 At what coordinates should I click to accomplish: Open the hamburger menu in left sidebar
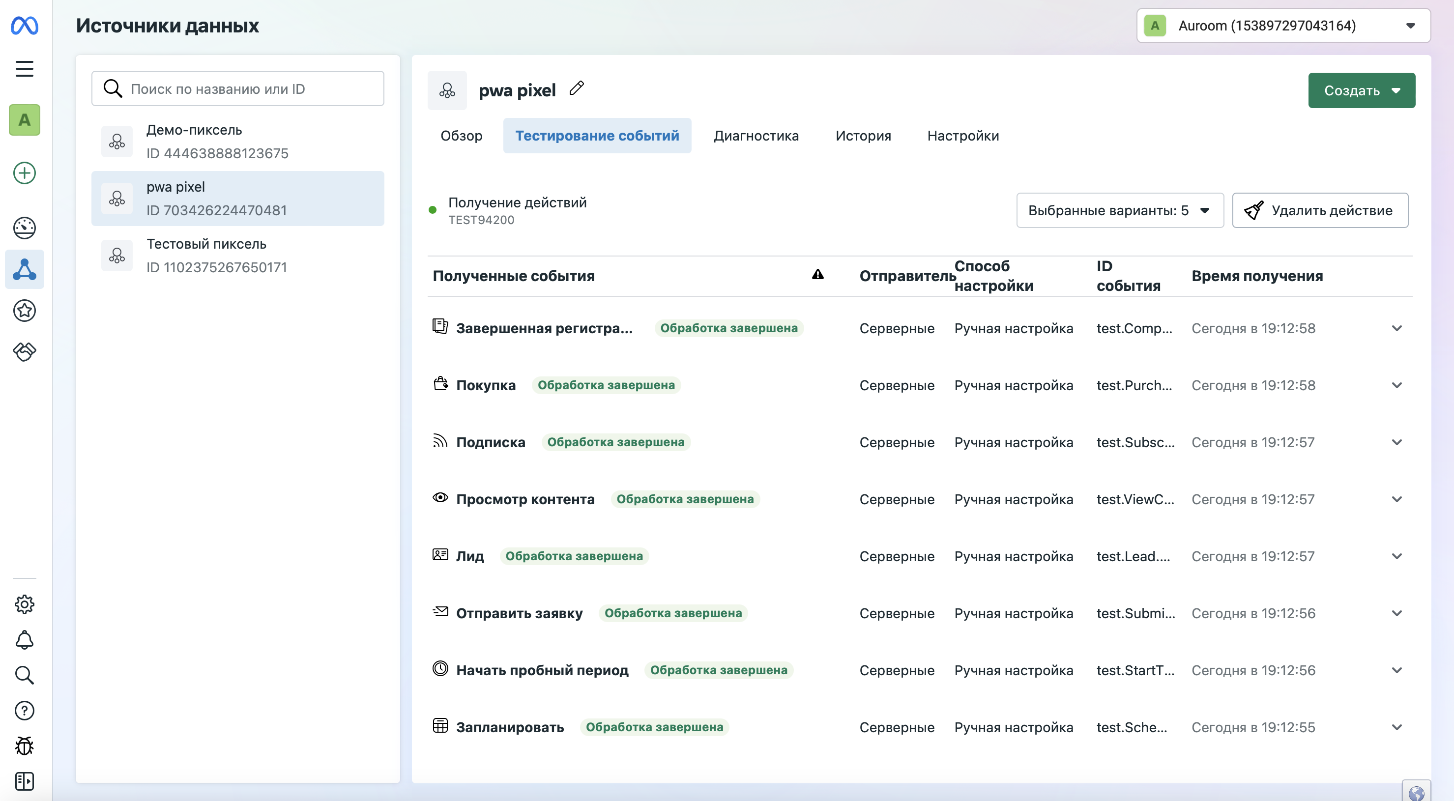(x=24, y=69)
